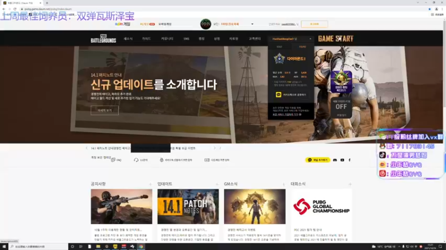Open Chrome from the taskbar
Image resolution: width=446 pixels, height=250 pixels.
(x=141, y=247)
